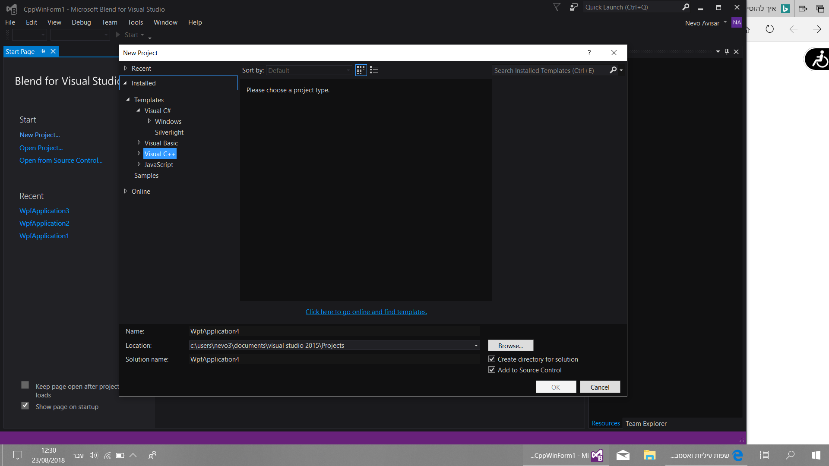
Task: Select the large icons view for templates
Action: tap(361, 69)
